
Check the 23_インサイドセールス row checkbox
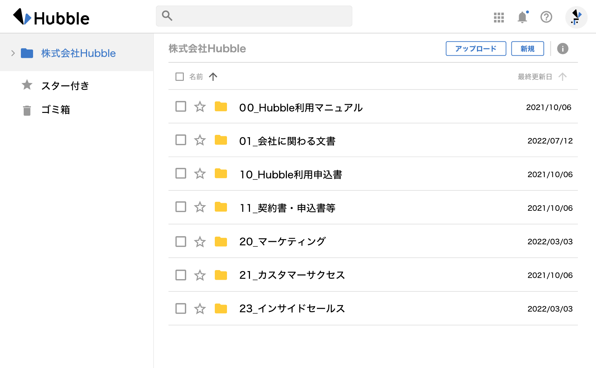181,308
